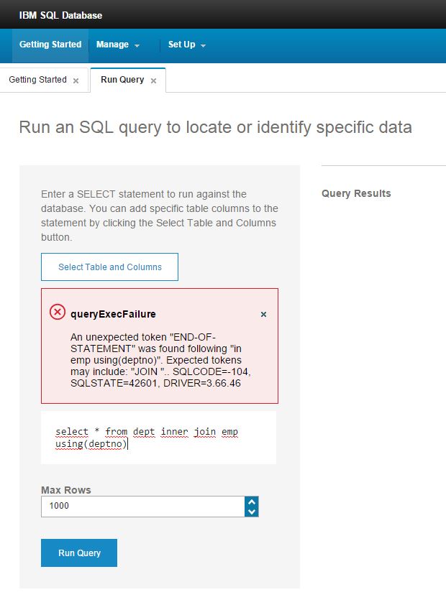
Task: Open the Set Up menu
Action: coord(186,45)
